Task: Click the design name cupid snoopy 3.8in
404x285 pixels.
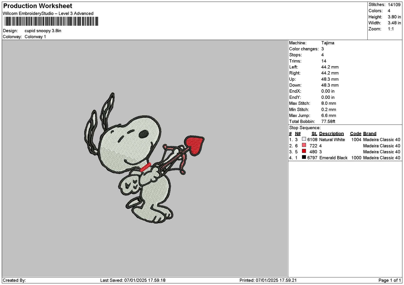Action: point(43,31)
